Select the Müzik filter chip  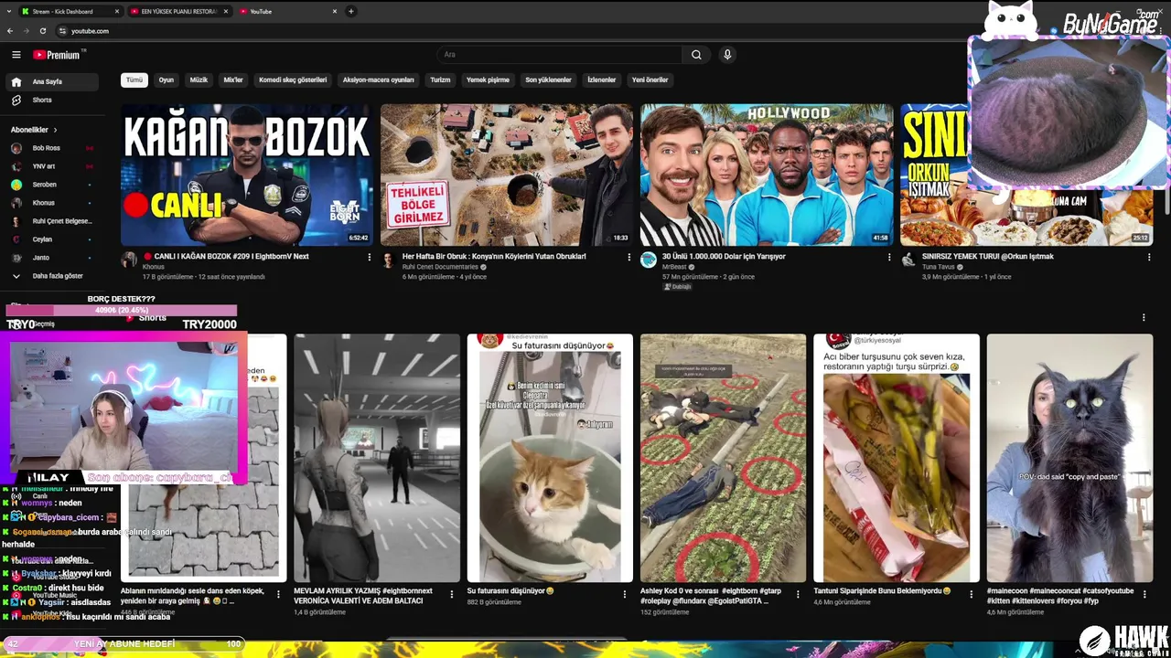coord(199,80)
